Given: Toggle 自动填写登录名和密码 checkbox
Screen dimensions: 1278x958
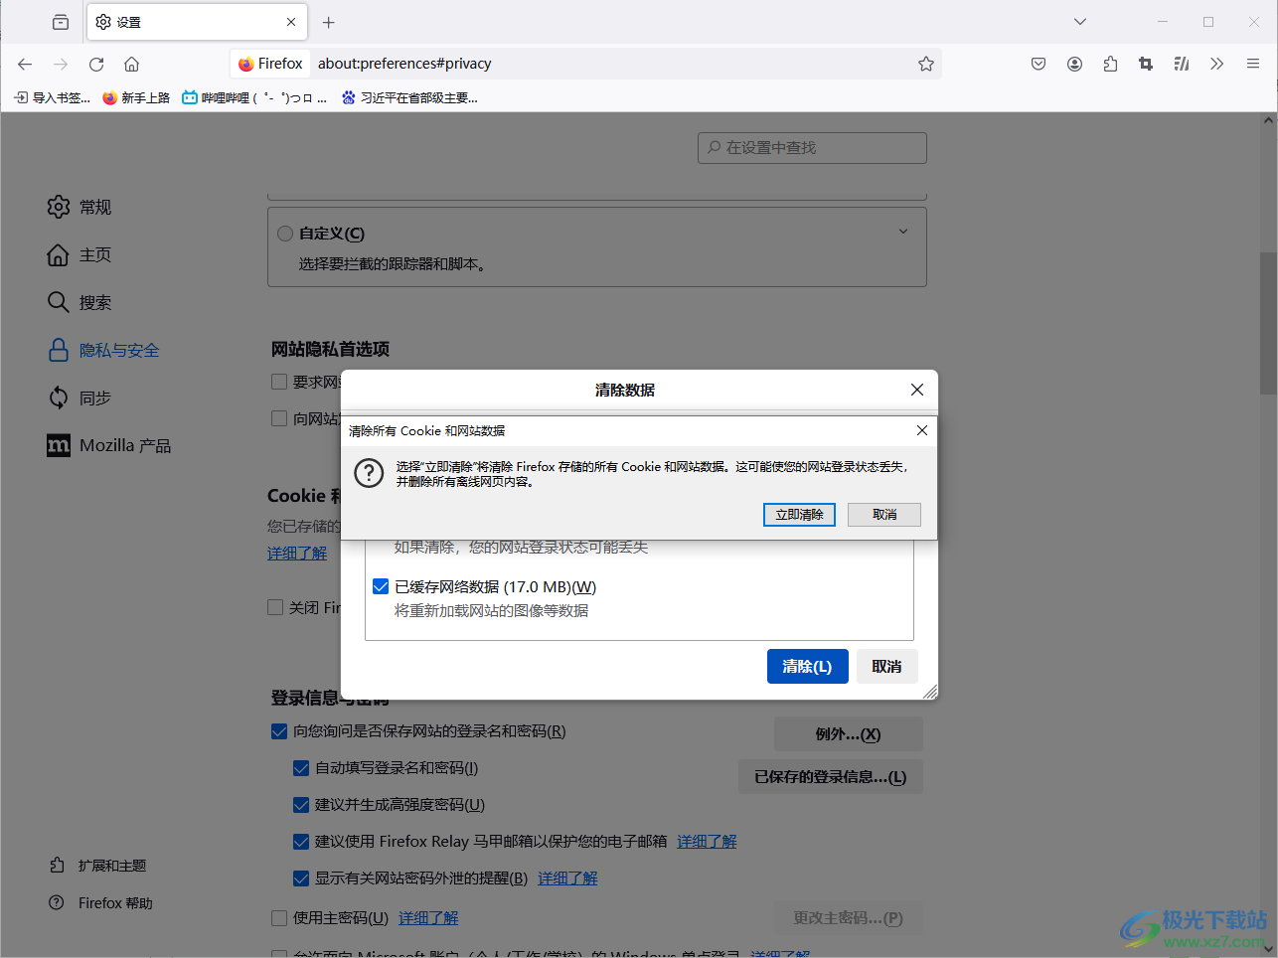Looking at the screenshot, I should (301, 768).
